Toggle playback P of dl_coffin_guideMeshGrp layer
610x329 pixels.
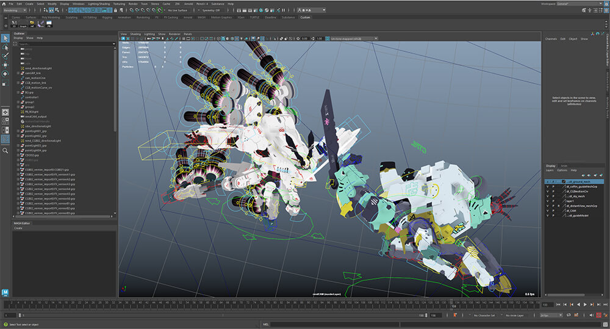[553, 187]
